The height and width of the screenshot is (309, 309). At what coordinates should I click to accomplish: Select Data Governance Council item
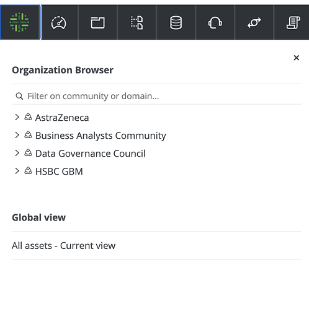(x=90, y=154)
